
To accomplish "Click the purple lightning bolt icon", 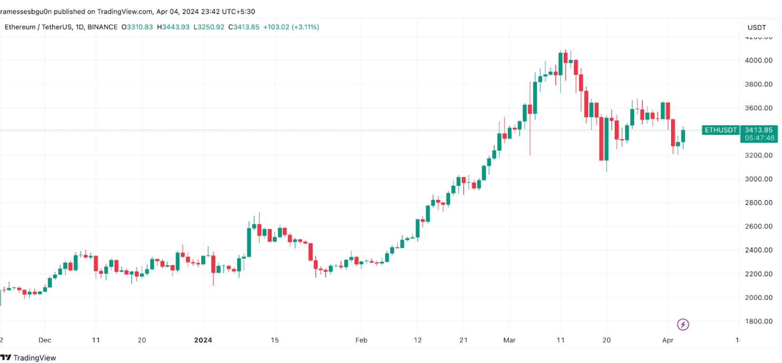I will [683, 325].
